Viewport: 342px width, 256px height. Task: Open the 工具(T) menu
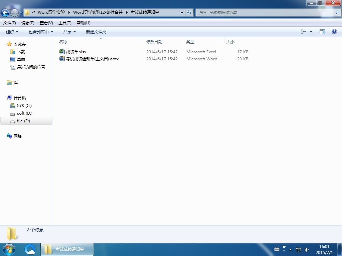coord(65,23)
